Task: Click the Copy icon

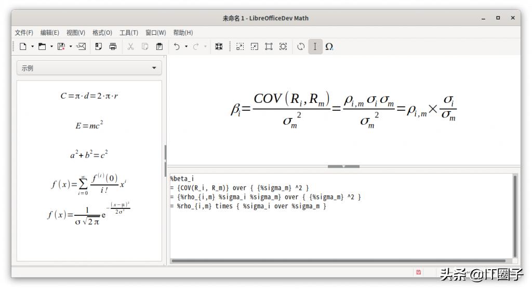Action: (x=145, y=47)
